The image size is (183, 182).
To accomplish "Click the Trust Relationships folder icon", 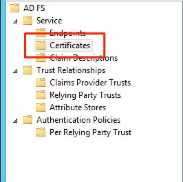I will (x=28, y=70).
